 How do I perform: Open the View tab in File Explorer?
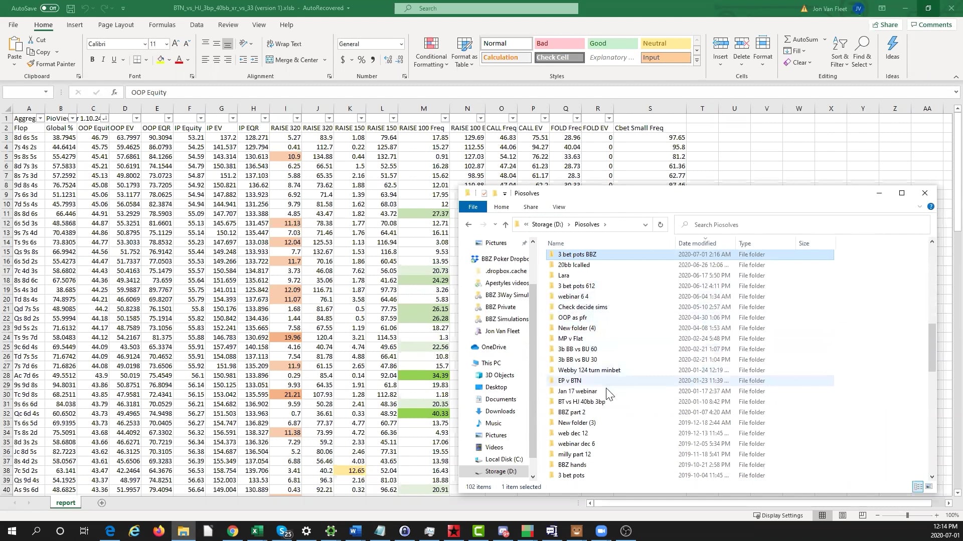pyautogui.click(x=559, y=207)
